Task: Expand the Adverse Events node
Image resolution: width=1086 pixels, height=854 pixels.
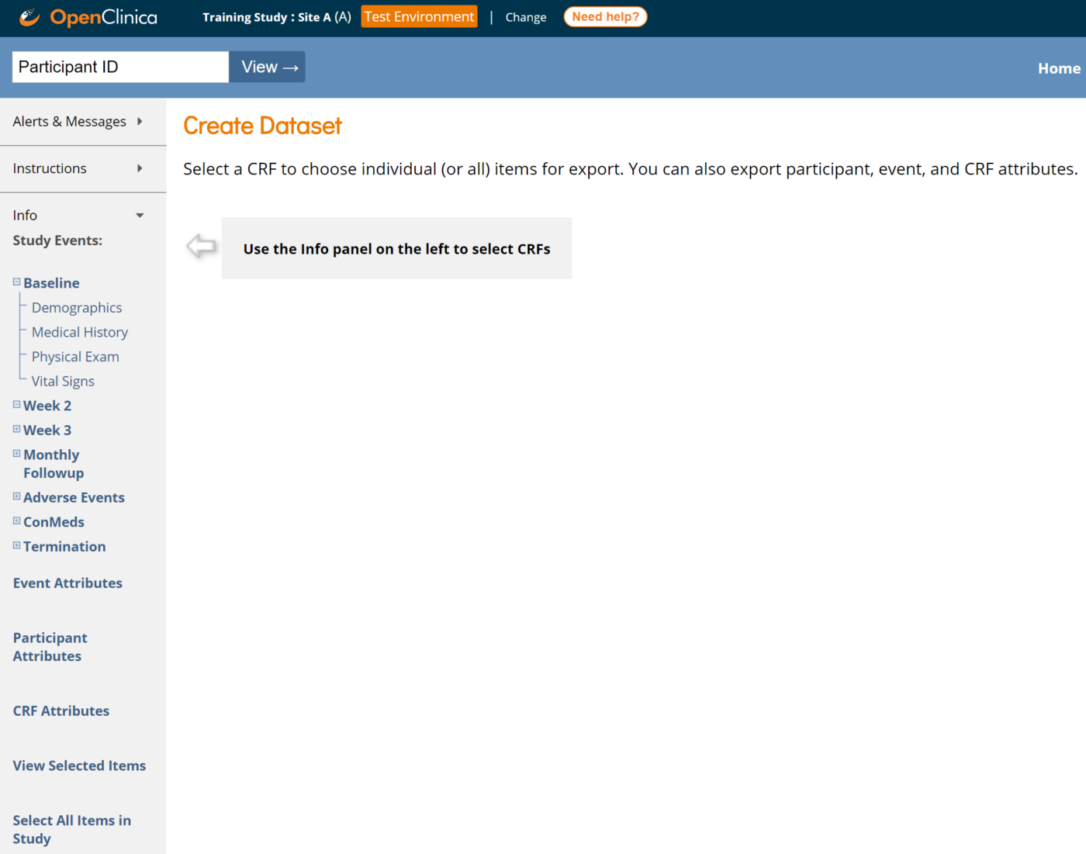Action: pyautogui.click(x=16, y=496)
